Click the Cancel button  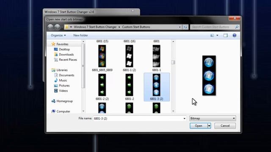pos(225,126)
